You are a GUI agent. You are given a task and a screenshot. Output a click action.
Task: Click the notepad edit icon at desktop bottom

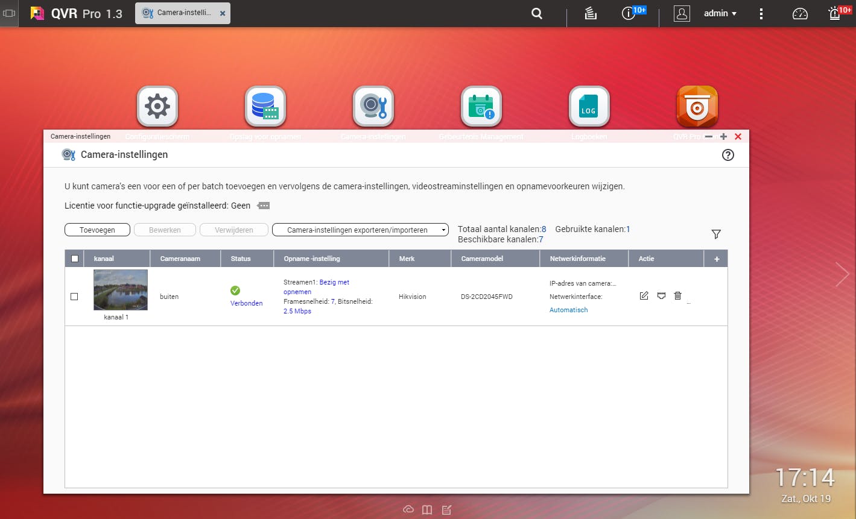(x=446, y=509)
